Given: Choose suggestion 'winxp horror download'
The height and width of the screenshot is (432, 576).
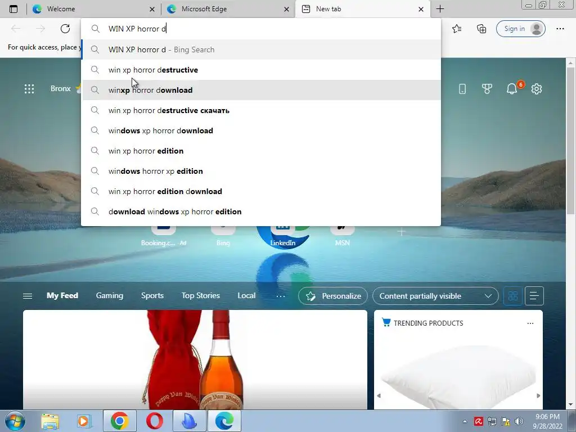Looking at the screenshot, I should pyautogui.click(x=261, y=90).
